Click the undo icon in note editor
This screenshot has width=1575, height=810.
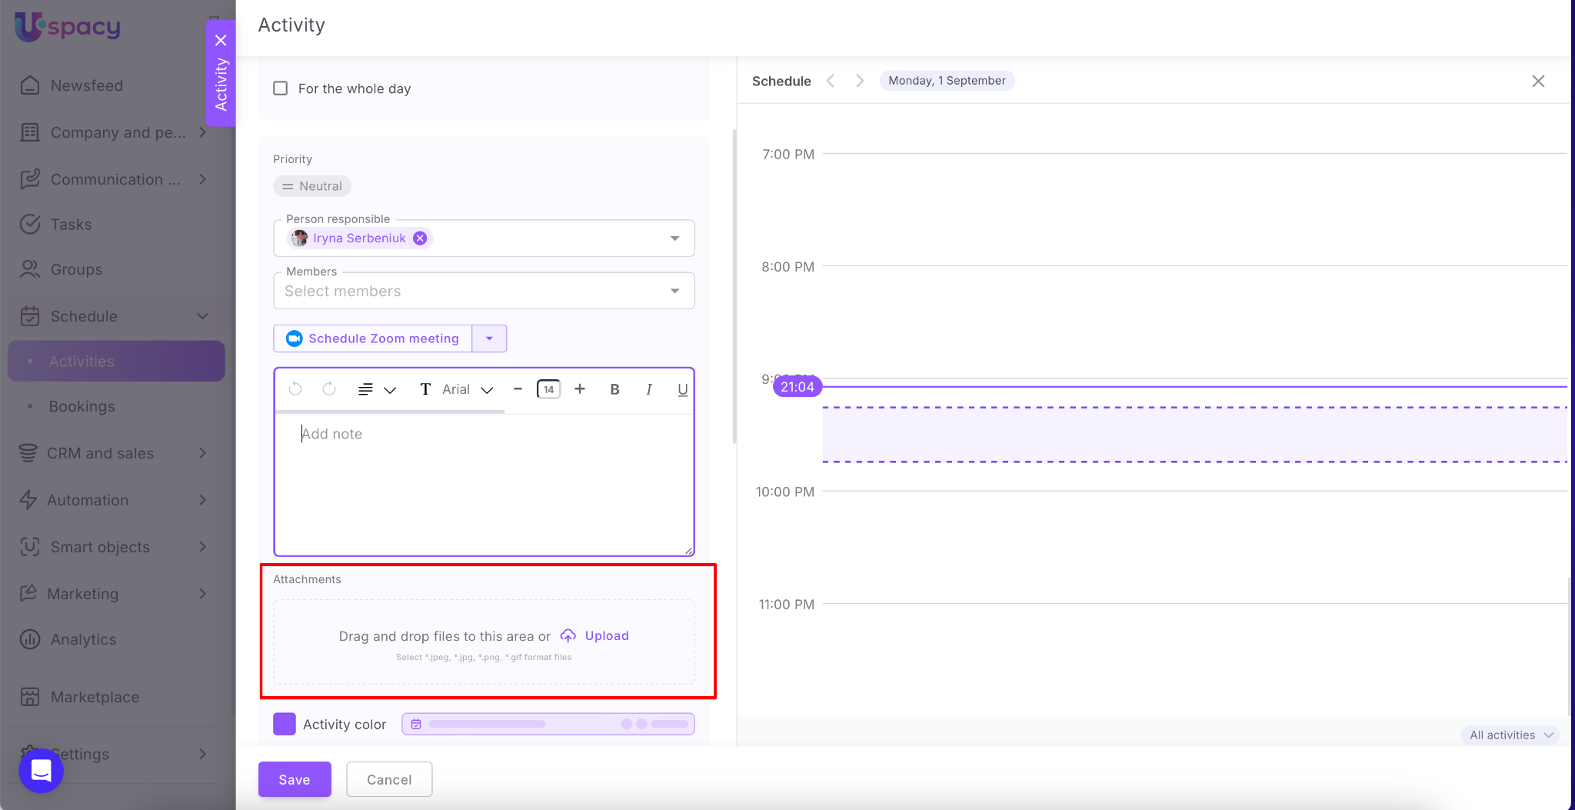(x=295, y=389)
